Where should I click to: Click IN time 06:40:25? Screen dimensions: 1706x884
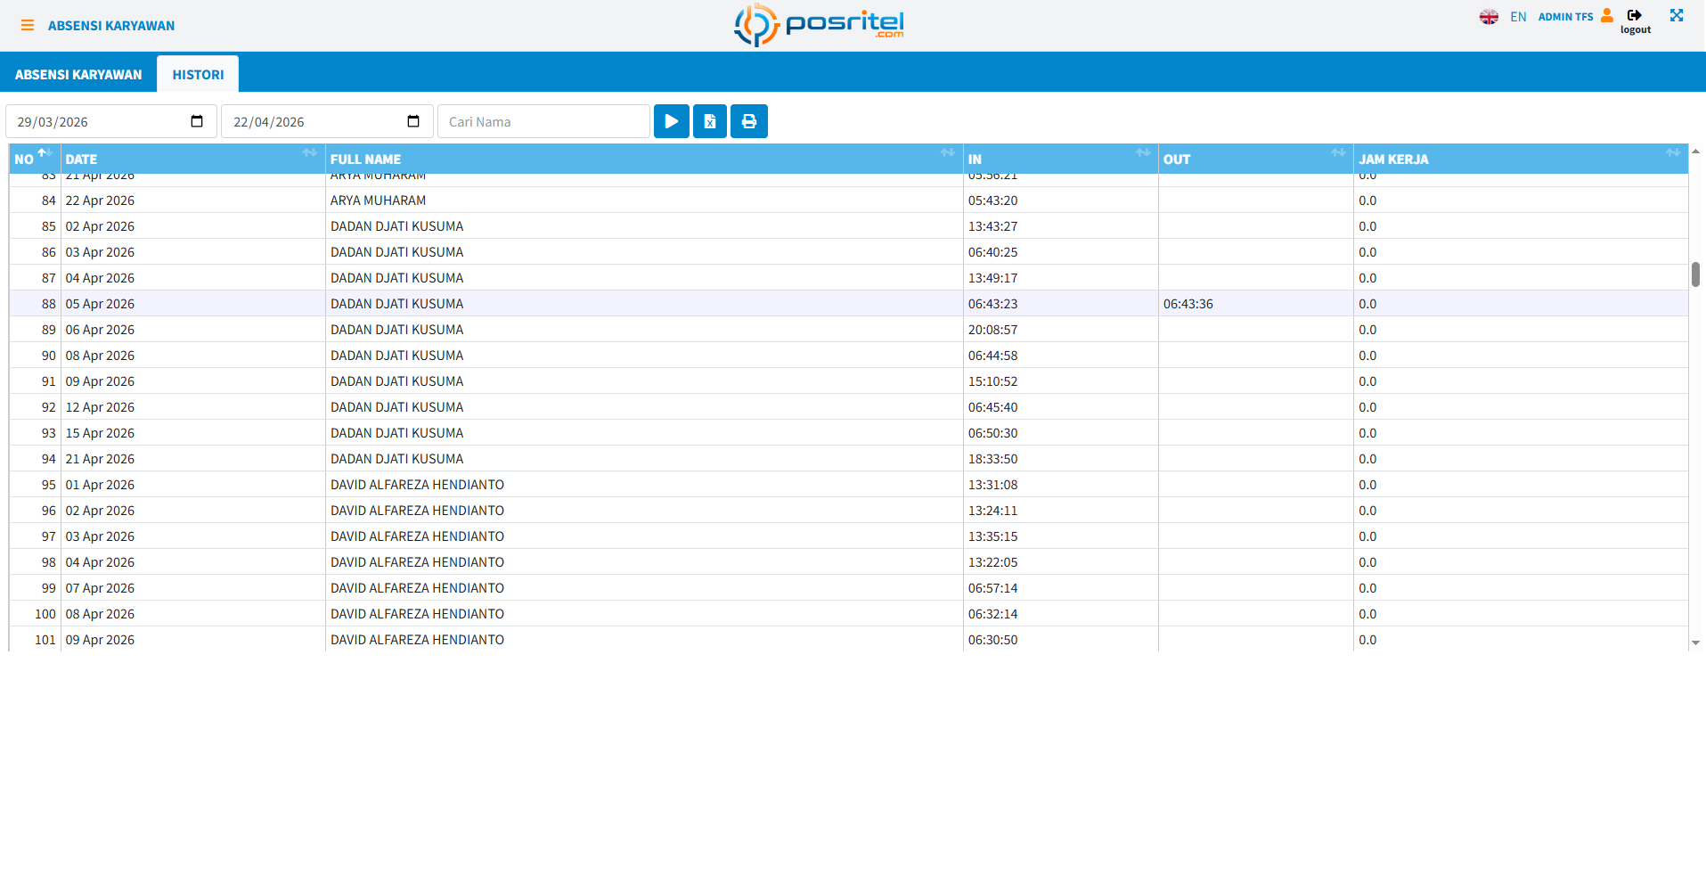pyautogui.click(x=992, y=252)
